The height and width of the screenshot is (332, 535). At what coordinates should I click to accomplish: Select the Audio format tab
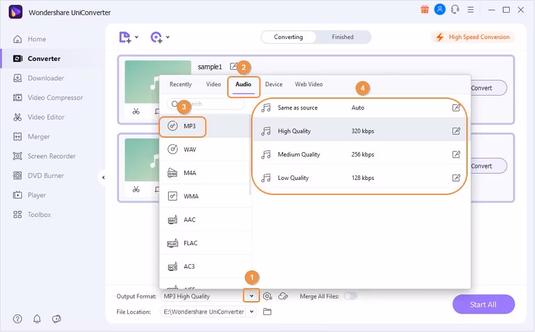(x=244, y=84)
